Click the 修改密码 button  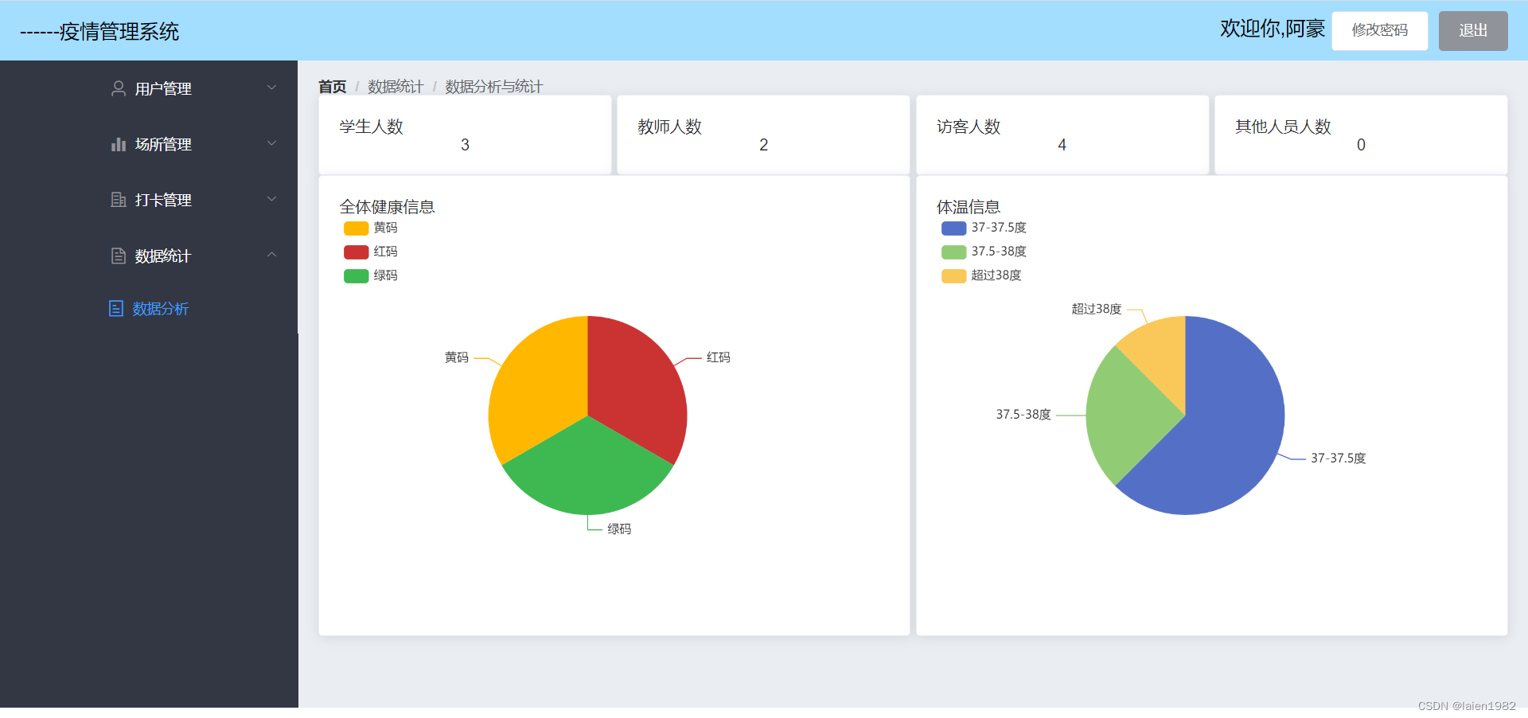point(1380,31)
